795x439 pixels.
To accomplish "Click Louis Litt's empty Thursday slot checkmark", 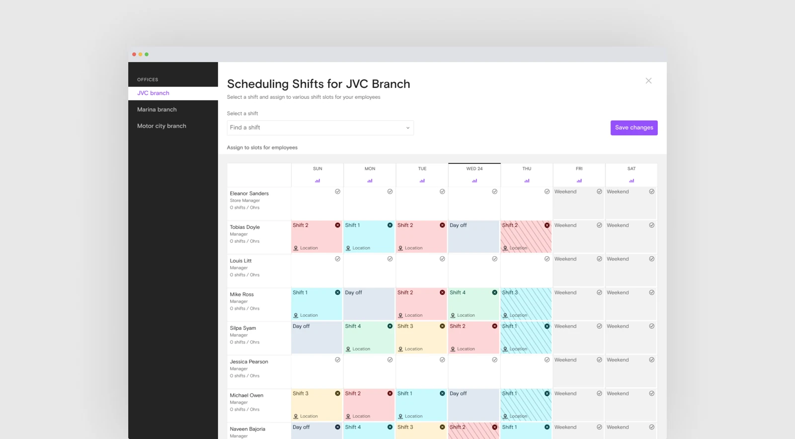I will click(x=547, y=259).
